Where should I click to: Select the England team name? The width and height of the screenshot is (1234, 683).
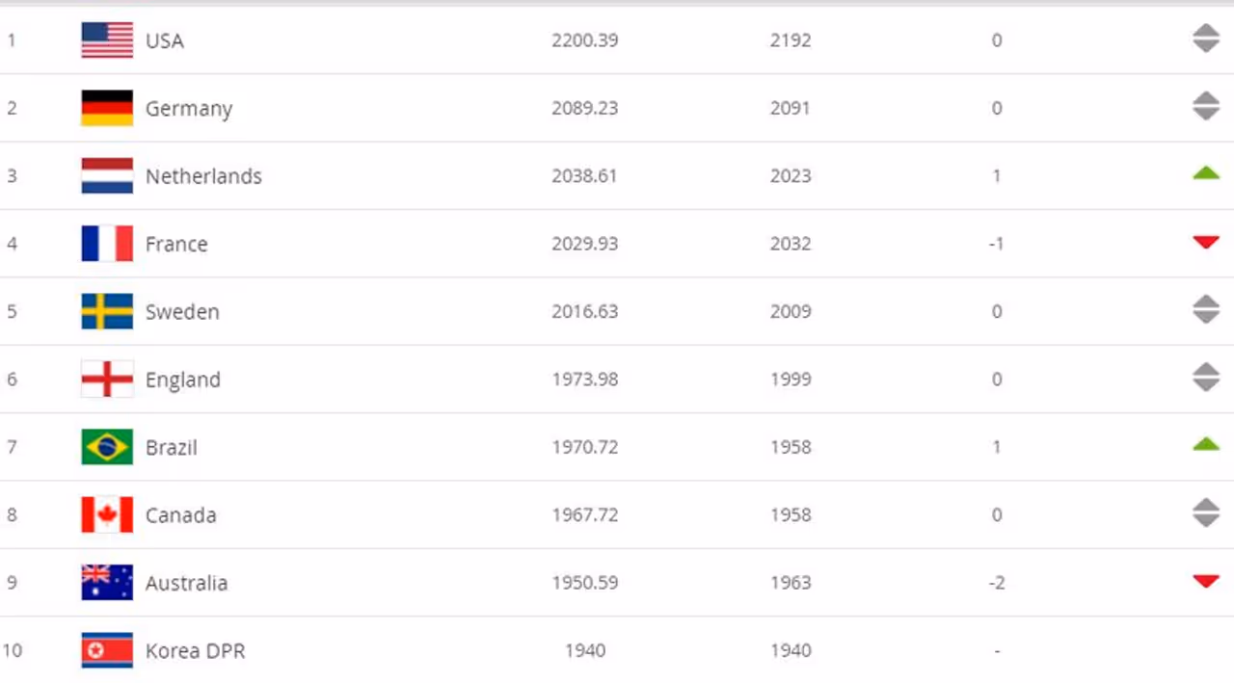coord(183,380)
